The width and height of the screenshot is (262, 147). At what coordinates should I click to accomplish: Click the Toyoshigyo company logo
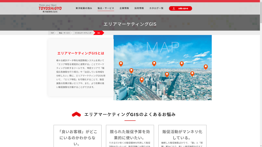50,8
